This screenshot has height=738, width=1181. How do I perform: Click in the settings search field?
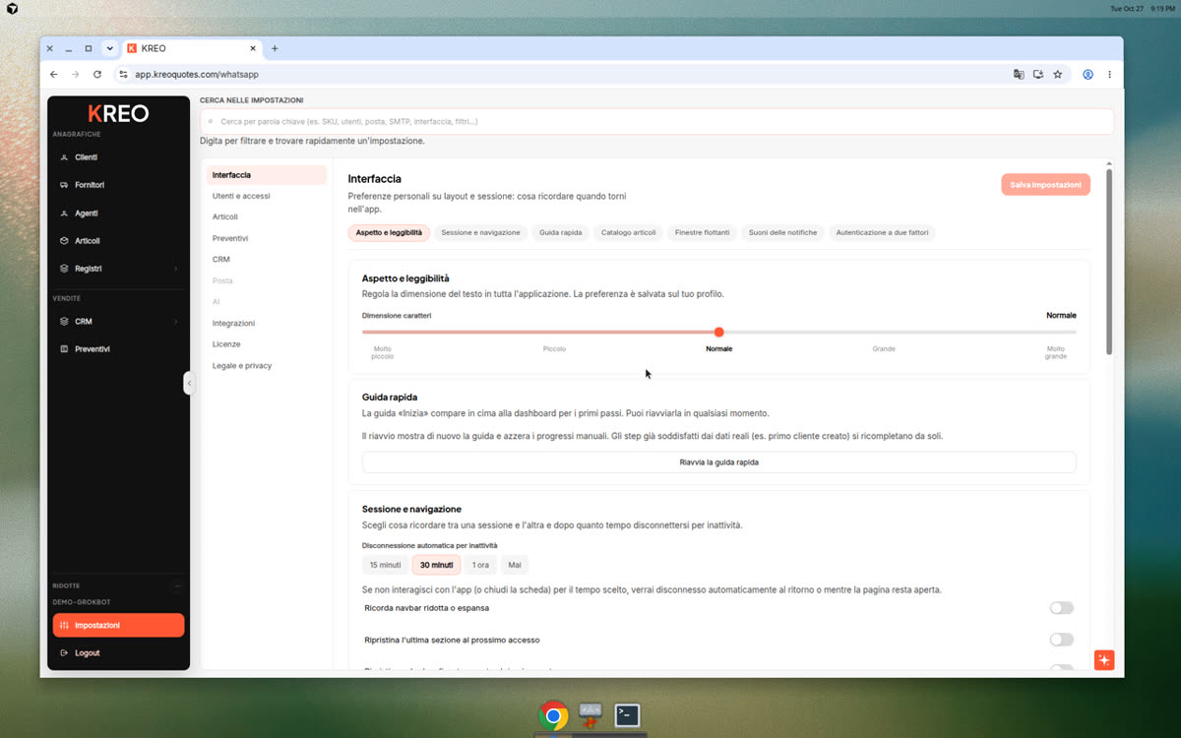pyautogui.click(x=656, y=121)
